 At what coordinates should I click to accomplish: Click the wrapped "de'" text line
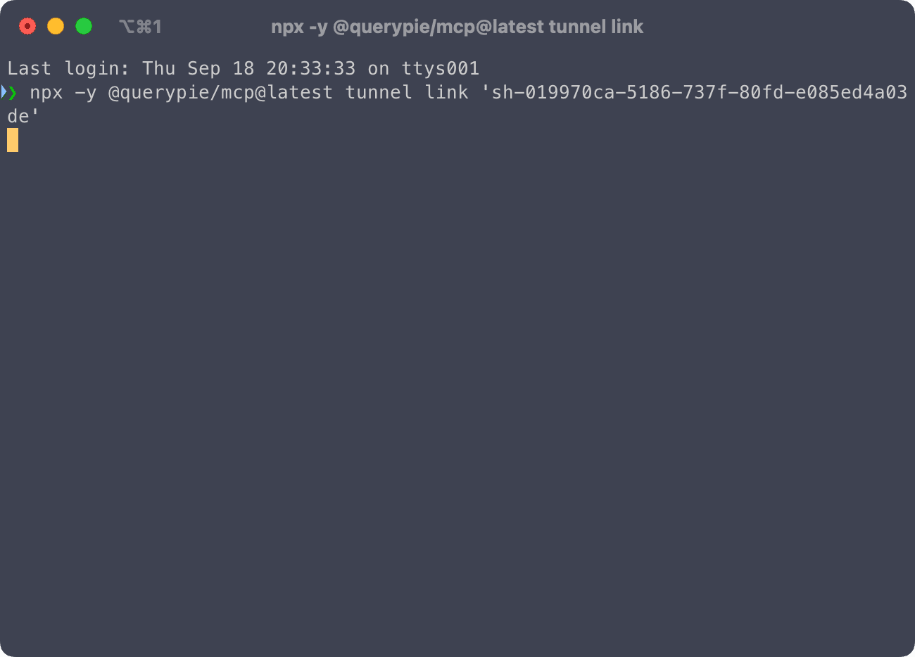(23, 116)
